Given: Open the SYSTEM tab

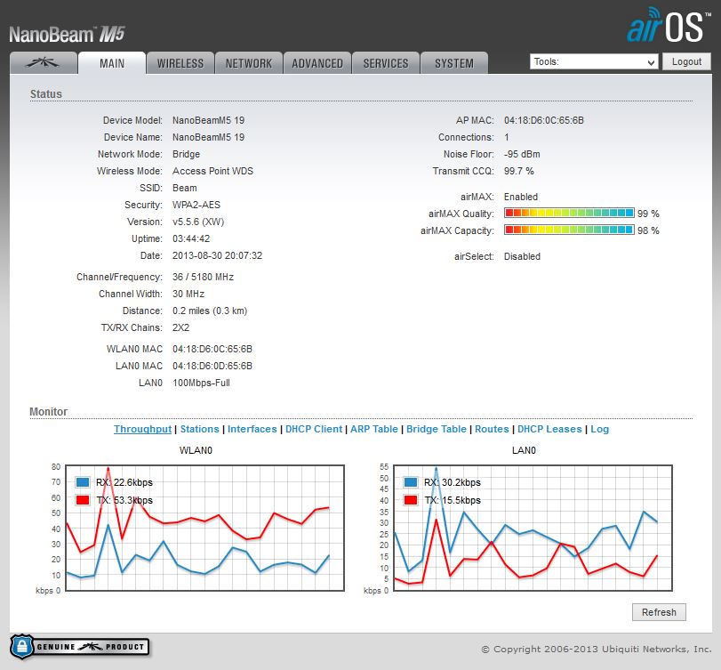Looking at the screenshot, I should click(x=454, y=63).
